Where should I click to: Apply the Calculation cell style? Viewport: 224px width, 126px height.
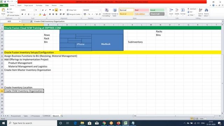point(142,14)
